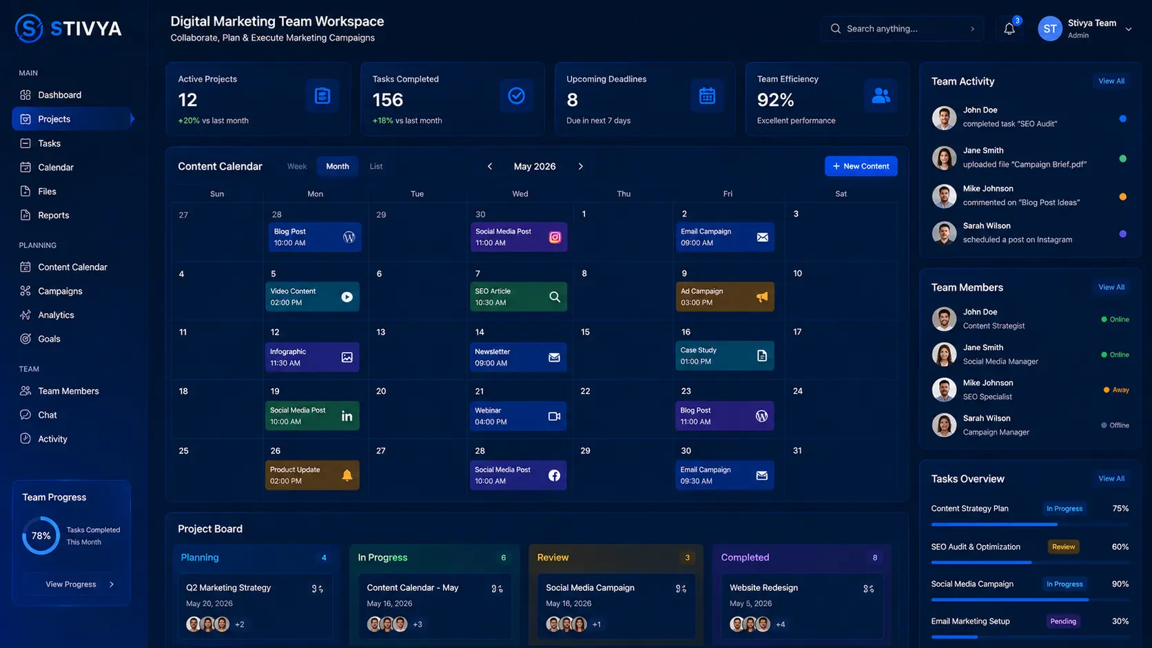1152x648 pixels.
Task: Select the Month view tab
Action: (x=338, y=166)
